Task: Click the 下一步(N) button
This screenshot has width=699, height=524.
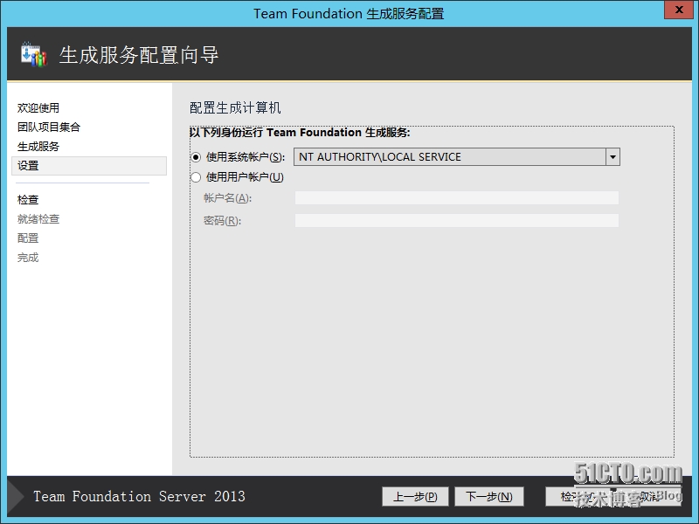Action: [x=489, y=496]
